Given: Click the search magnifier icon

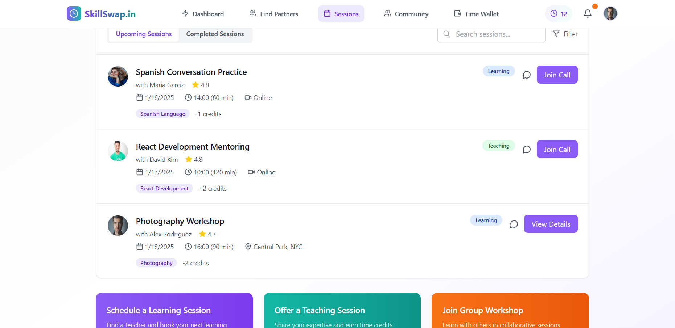Looking at the screenshot, I should (447, 34).
